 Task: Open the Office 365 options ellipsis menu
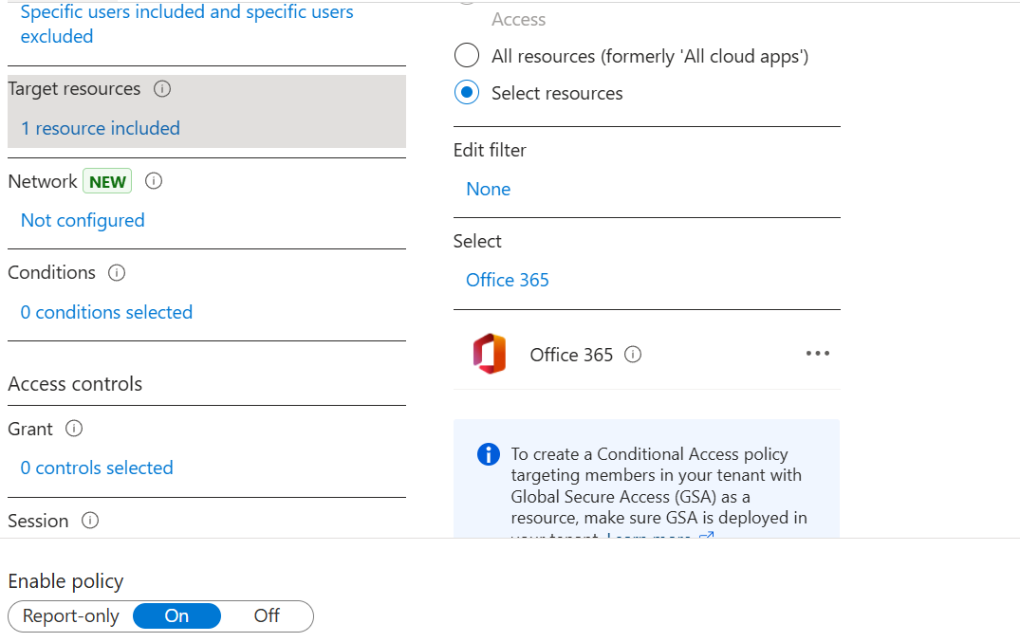click(818, 353)
